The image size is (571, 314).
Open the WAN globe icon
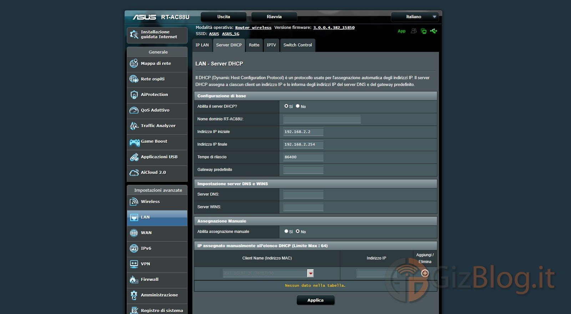tap(134, 233)
